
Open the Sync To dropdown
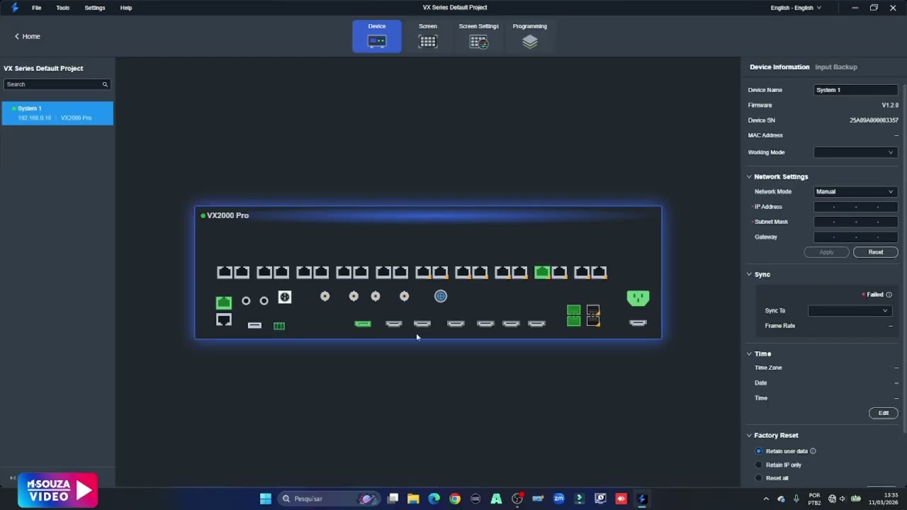pos(849,311)
